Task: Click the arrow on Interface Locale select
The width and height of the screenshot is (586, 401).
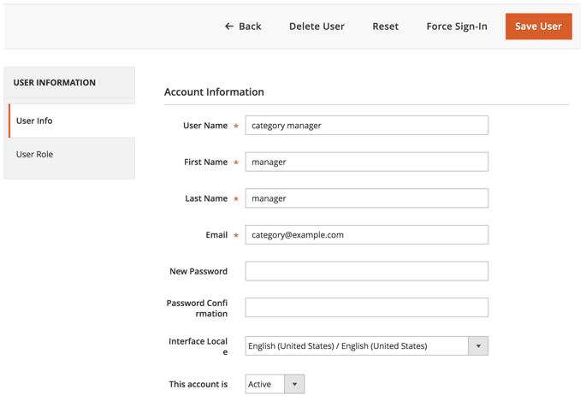Action: click(x=478, y=346)
